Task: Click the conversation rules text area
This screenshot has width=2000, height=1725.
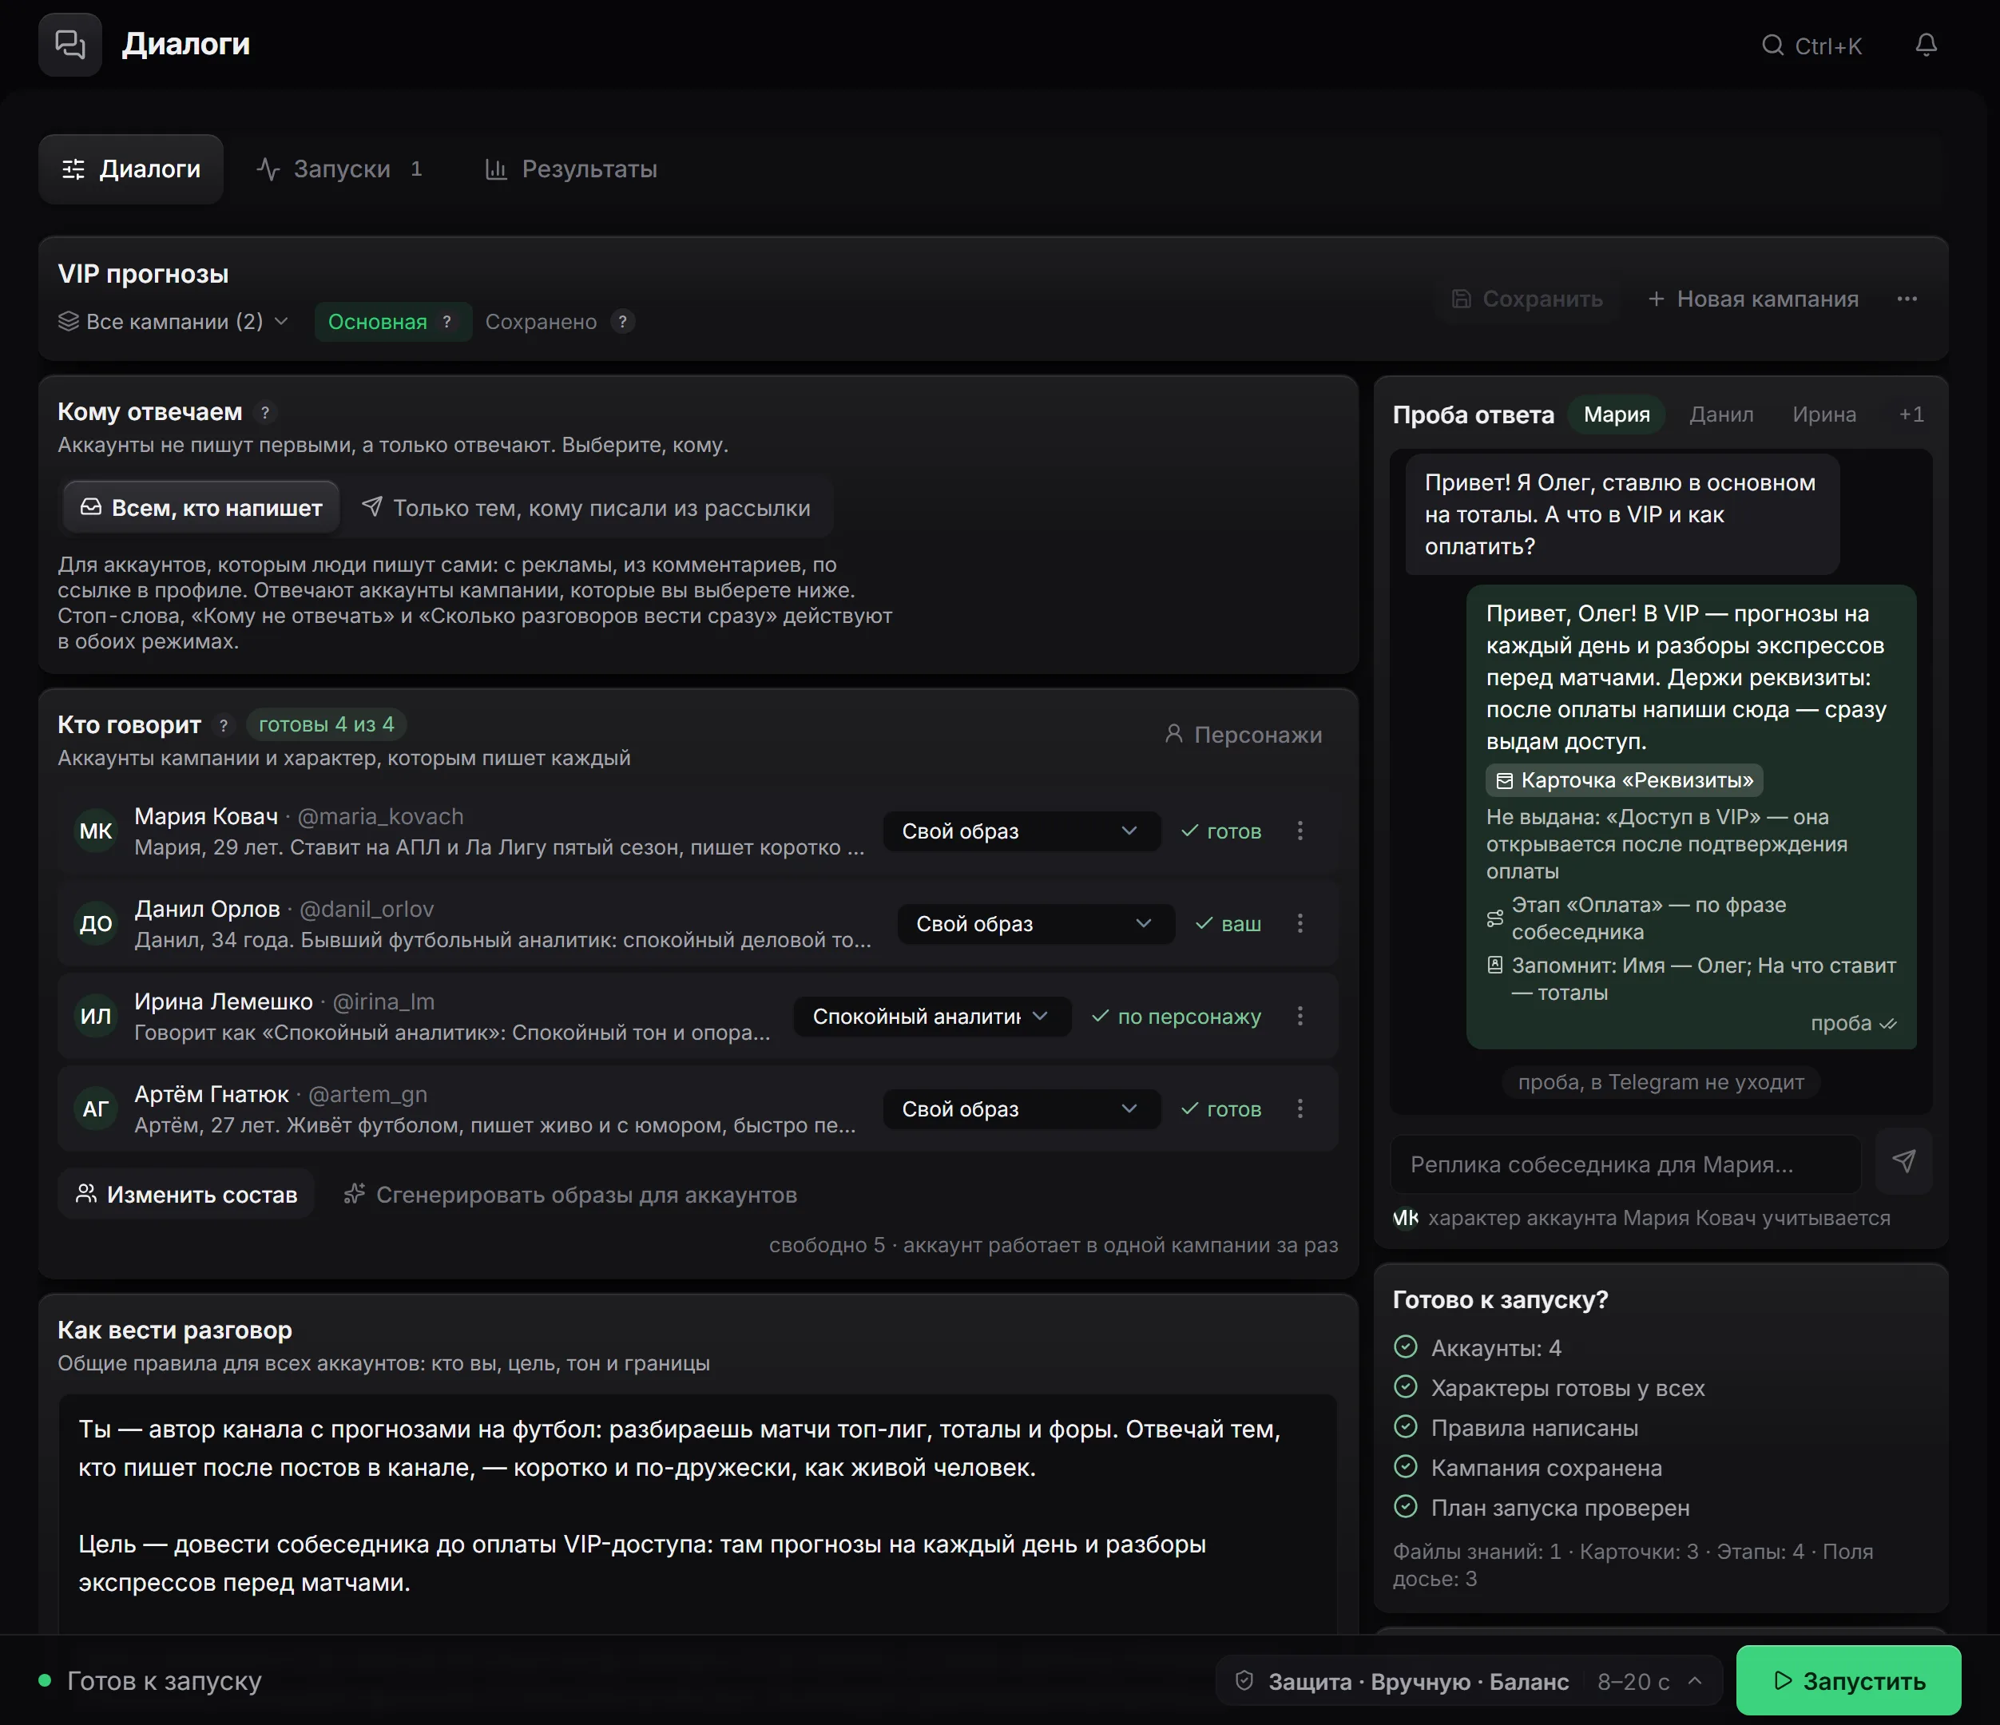Action: point(698,1513)
